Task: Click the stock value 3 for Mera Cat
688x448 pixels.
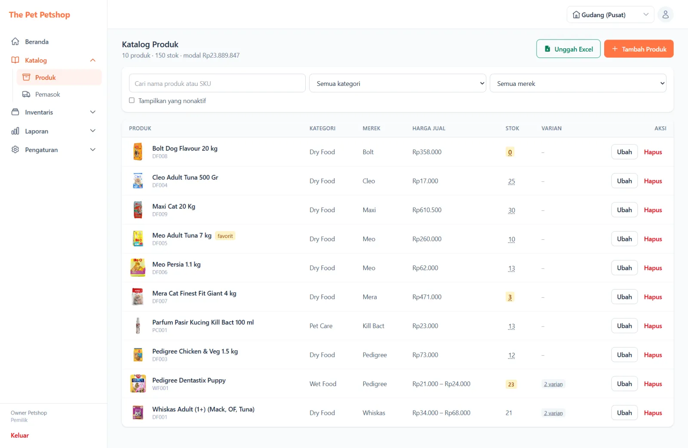Action: [510, 297]
